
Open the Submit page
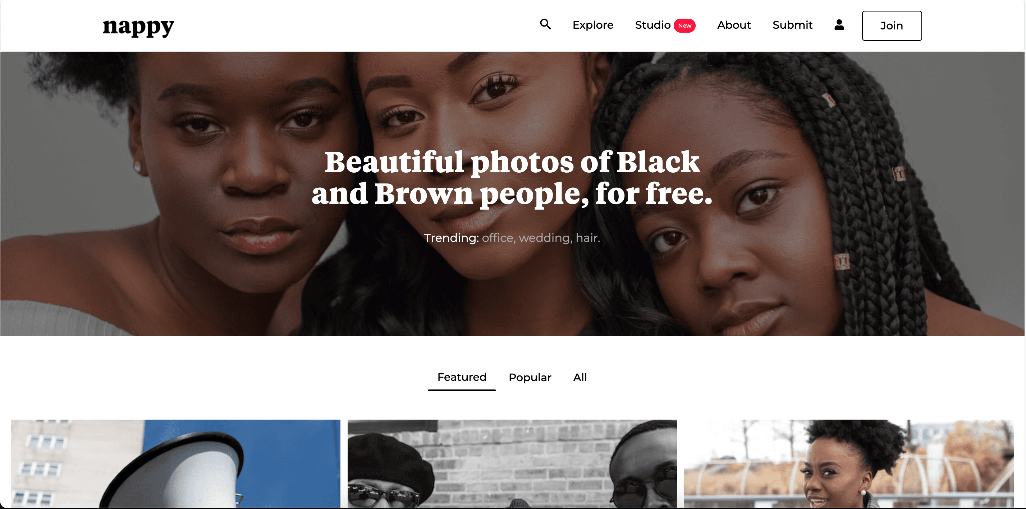click(792, 25)
